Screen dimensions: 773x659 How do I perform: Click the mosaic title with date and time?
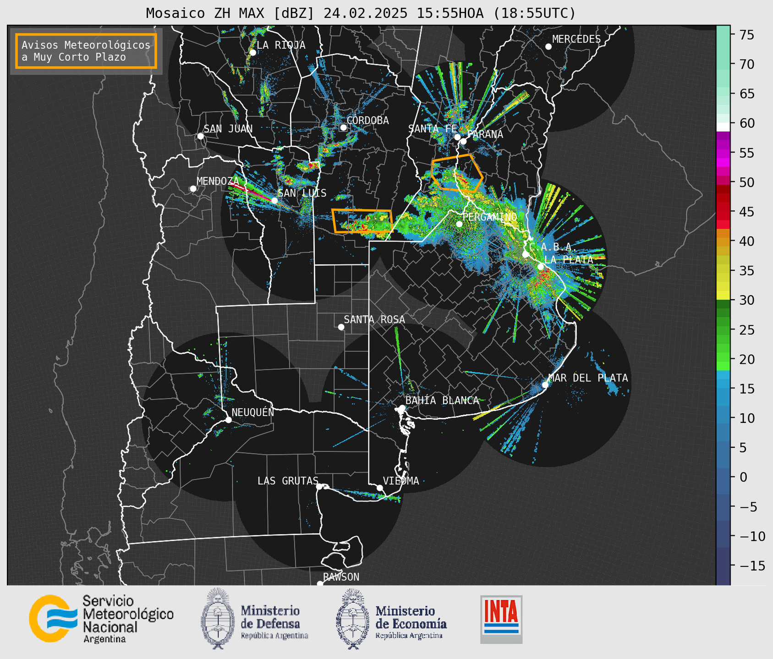[361, 13]
